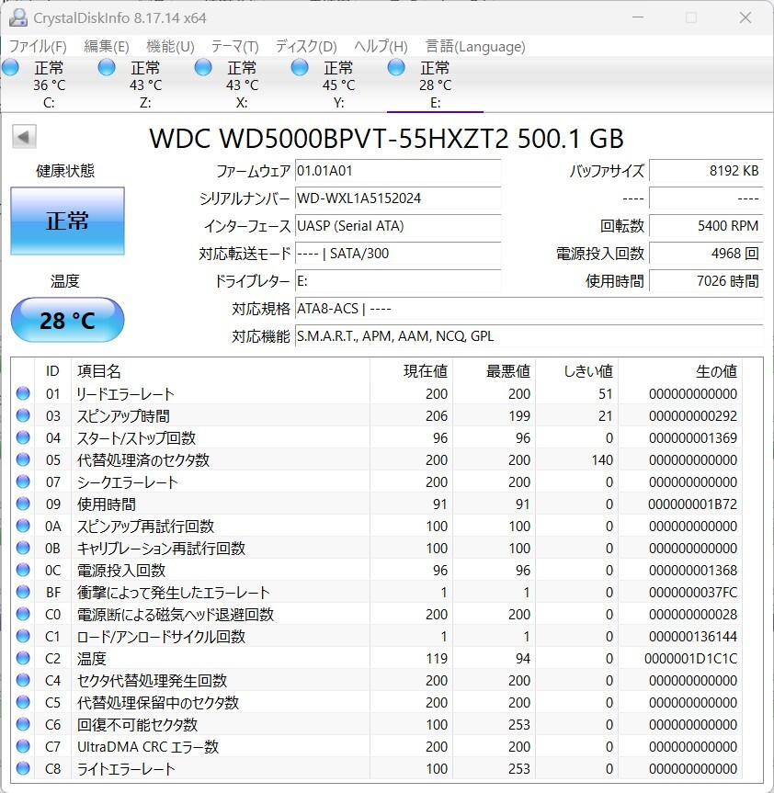Select the UltraDMA CRC エラー数 name

(x=148, y=746)
